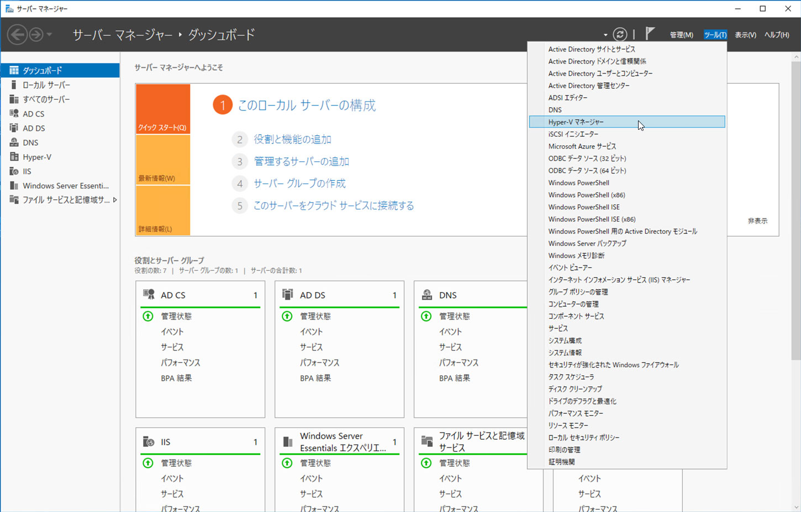801x512 pixels.
Task: Select AD CS icon in sidebar
Action: pyautogui.click(x=14, y=113)
